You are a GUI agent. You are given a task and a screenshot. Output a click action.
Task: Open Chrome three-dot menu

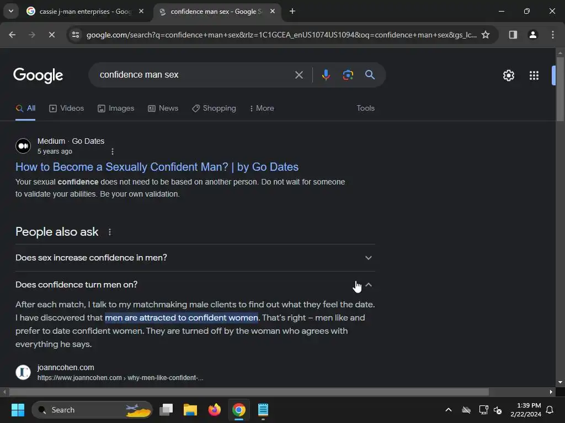552,35
